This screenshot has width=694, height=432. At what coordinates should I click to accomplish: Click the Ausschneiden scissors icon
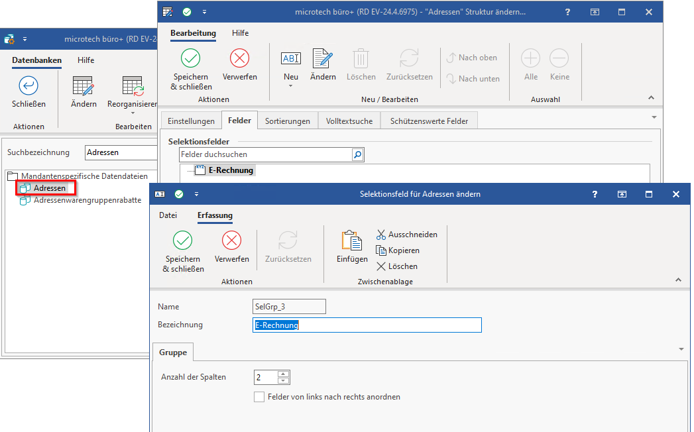(381, 235)
